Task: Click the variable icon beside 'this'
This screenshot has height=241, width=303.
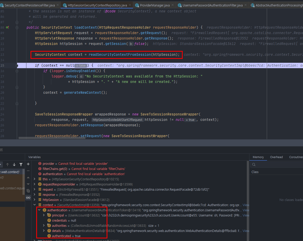Action: click(x=40, y=179)
